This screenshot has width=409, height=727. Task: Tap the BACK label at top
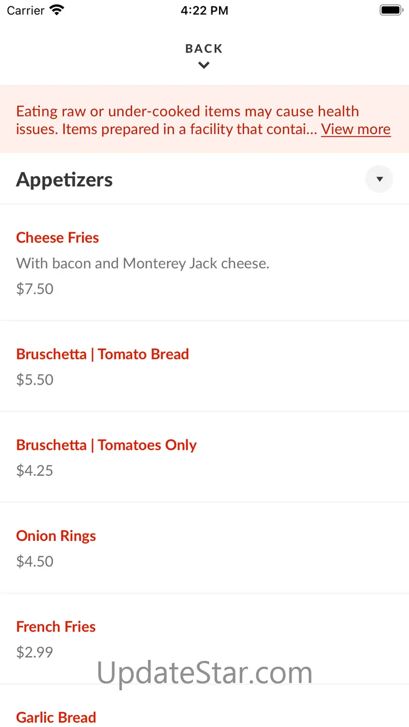[204, 49]
